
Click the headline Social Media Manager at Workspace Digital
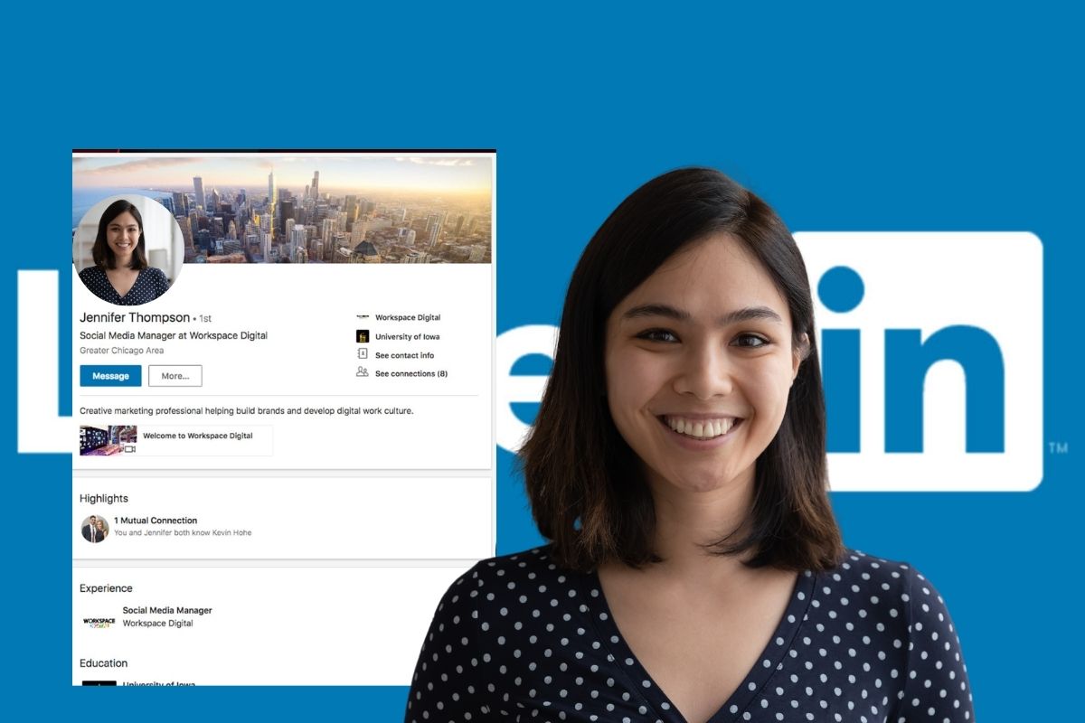pos(174,335)
